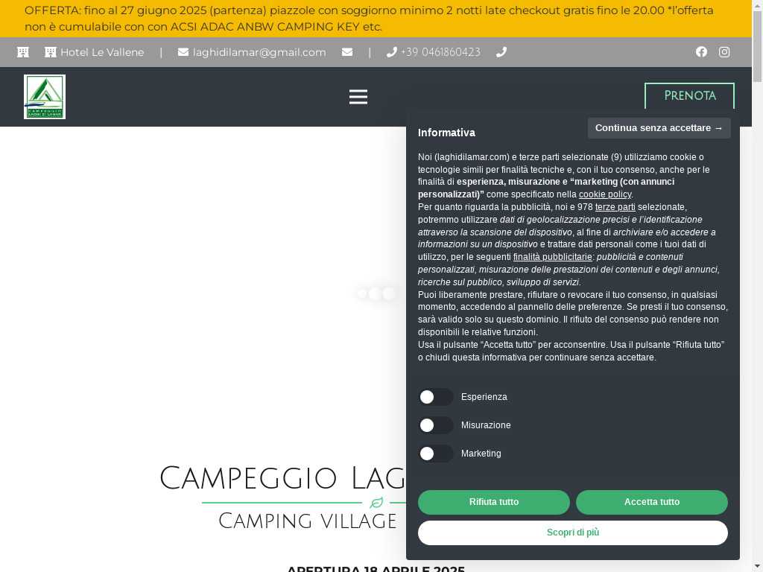
Task: Click phone icon after the phone number
Action: pyautogui.click(x=501, y=52)
